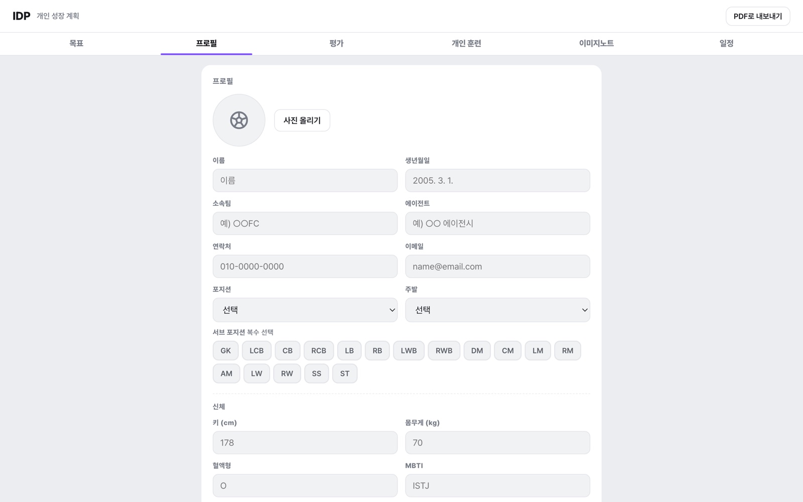Pick the RW sub-position chip
The height and width of the screenshot is (502, 803).
tap(287, 373)
